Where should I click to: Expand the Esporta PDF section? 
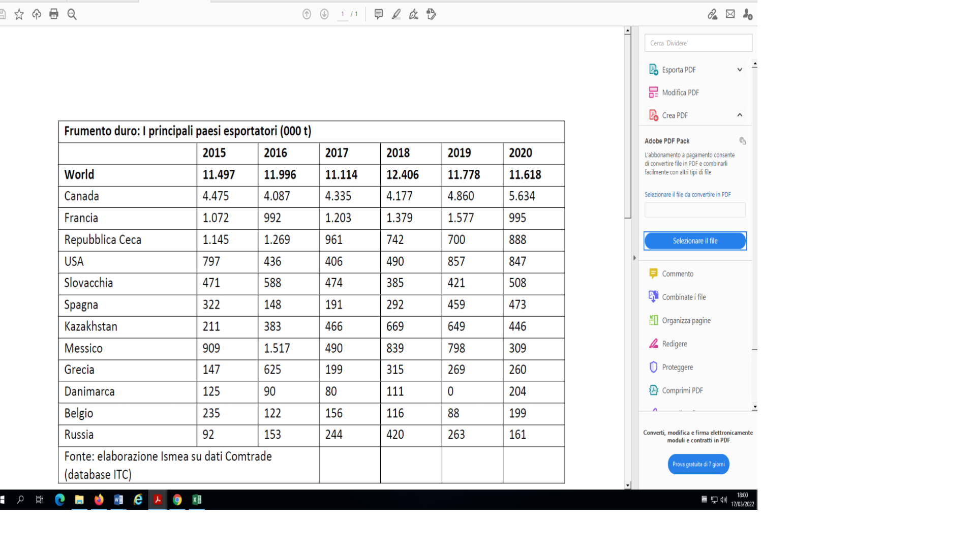(740, 70)
